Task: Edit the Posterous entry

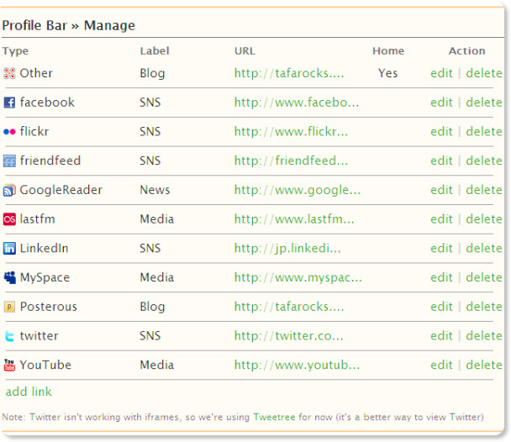Action: click(x=441, y=307)
